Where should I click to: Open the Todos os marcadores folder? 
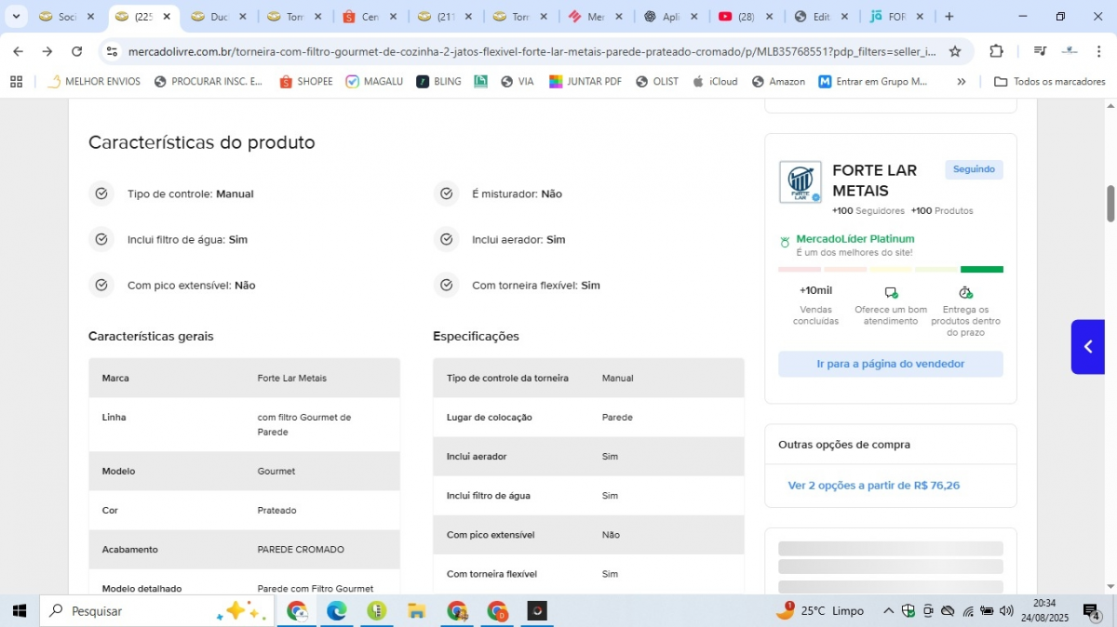click(x=1050, y=82)
